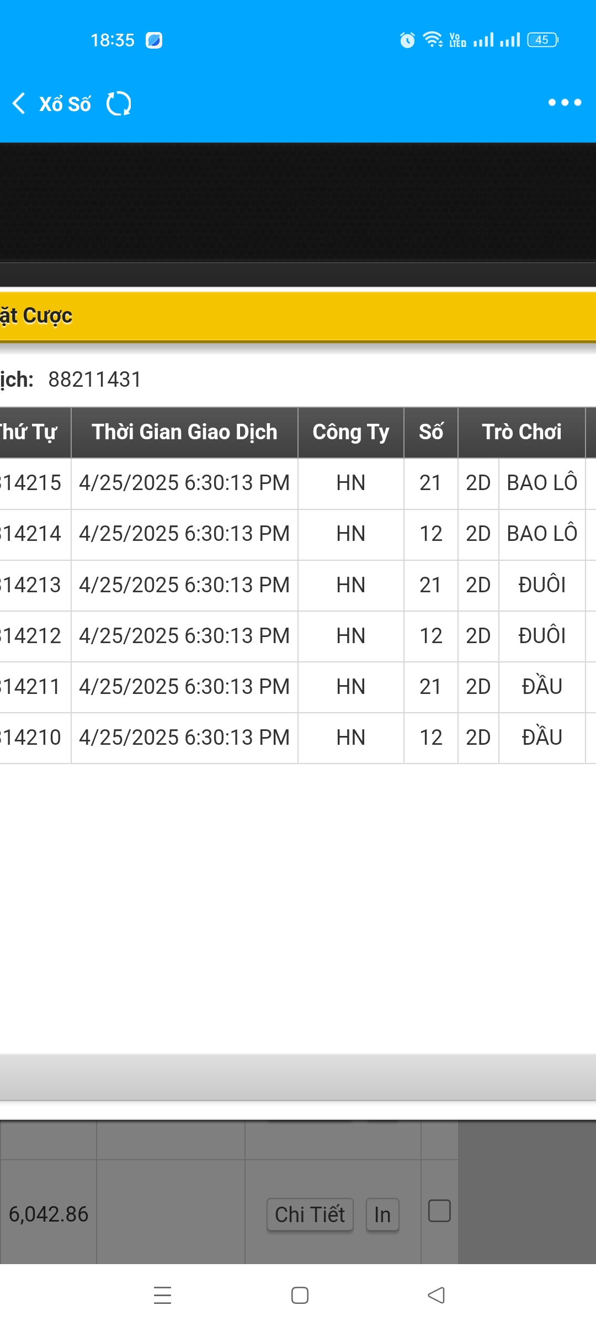Tap the transaction ID 88211431
Image resolution: width=596 pixels, height=1326 pixels.
(95, 380)
